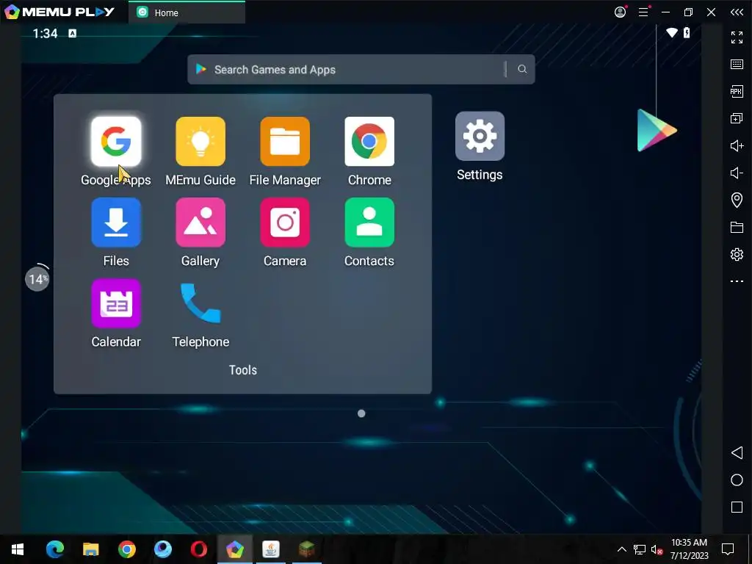
Task: Open the Google Play Store pendant
Action: point(657,130)
